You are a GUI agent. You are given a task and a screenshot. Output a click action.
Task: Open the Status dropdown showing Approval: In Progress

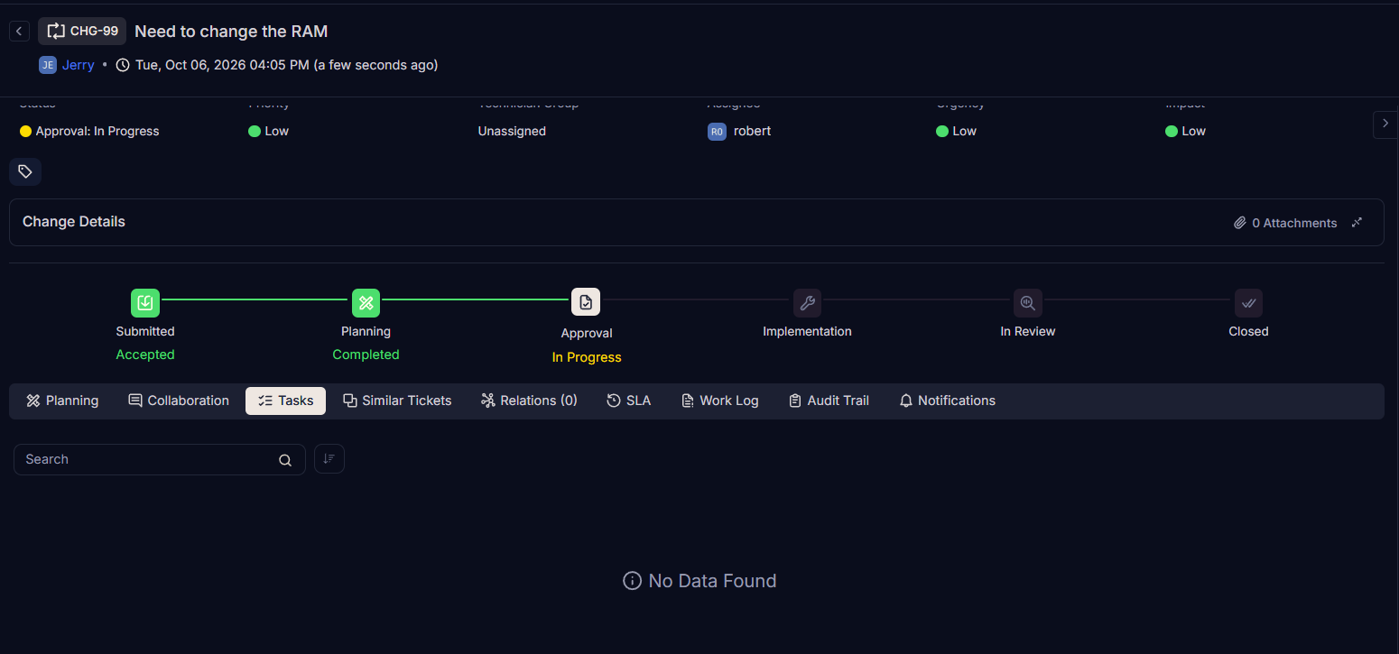89,131
